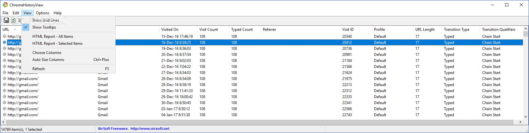Click horizontal scrollbar right arrow
The width and height of the screenshot is (529, 133).
pyautogui.click(x=520, y=122)
